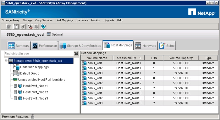
Task: Switch to the Summary tab
Action: coord(19,46)
